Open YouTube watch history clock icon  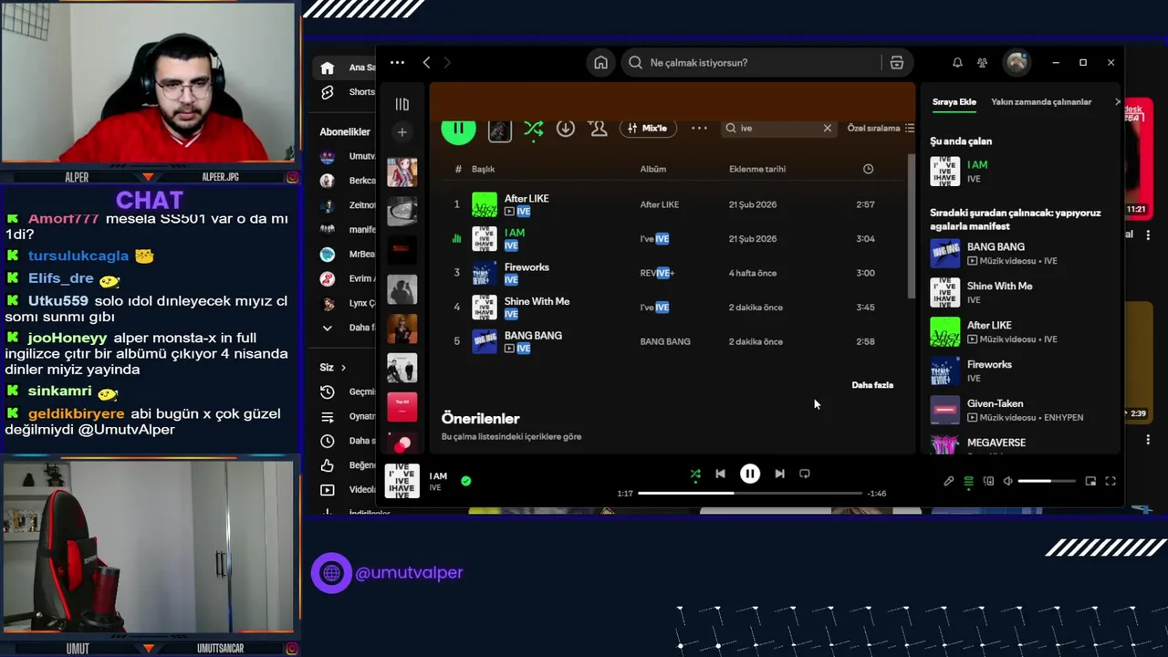[x=328, y=391]
